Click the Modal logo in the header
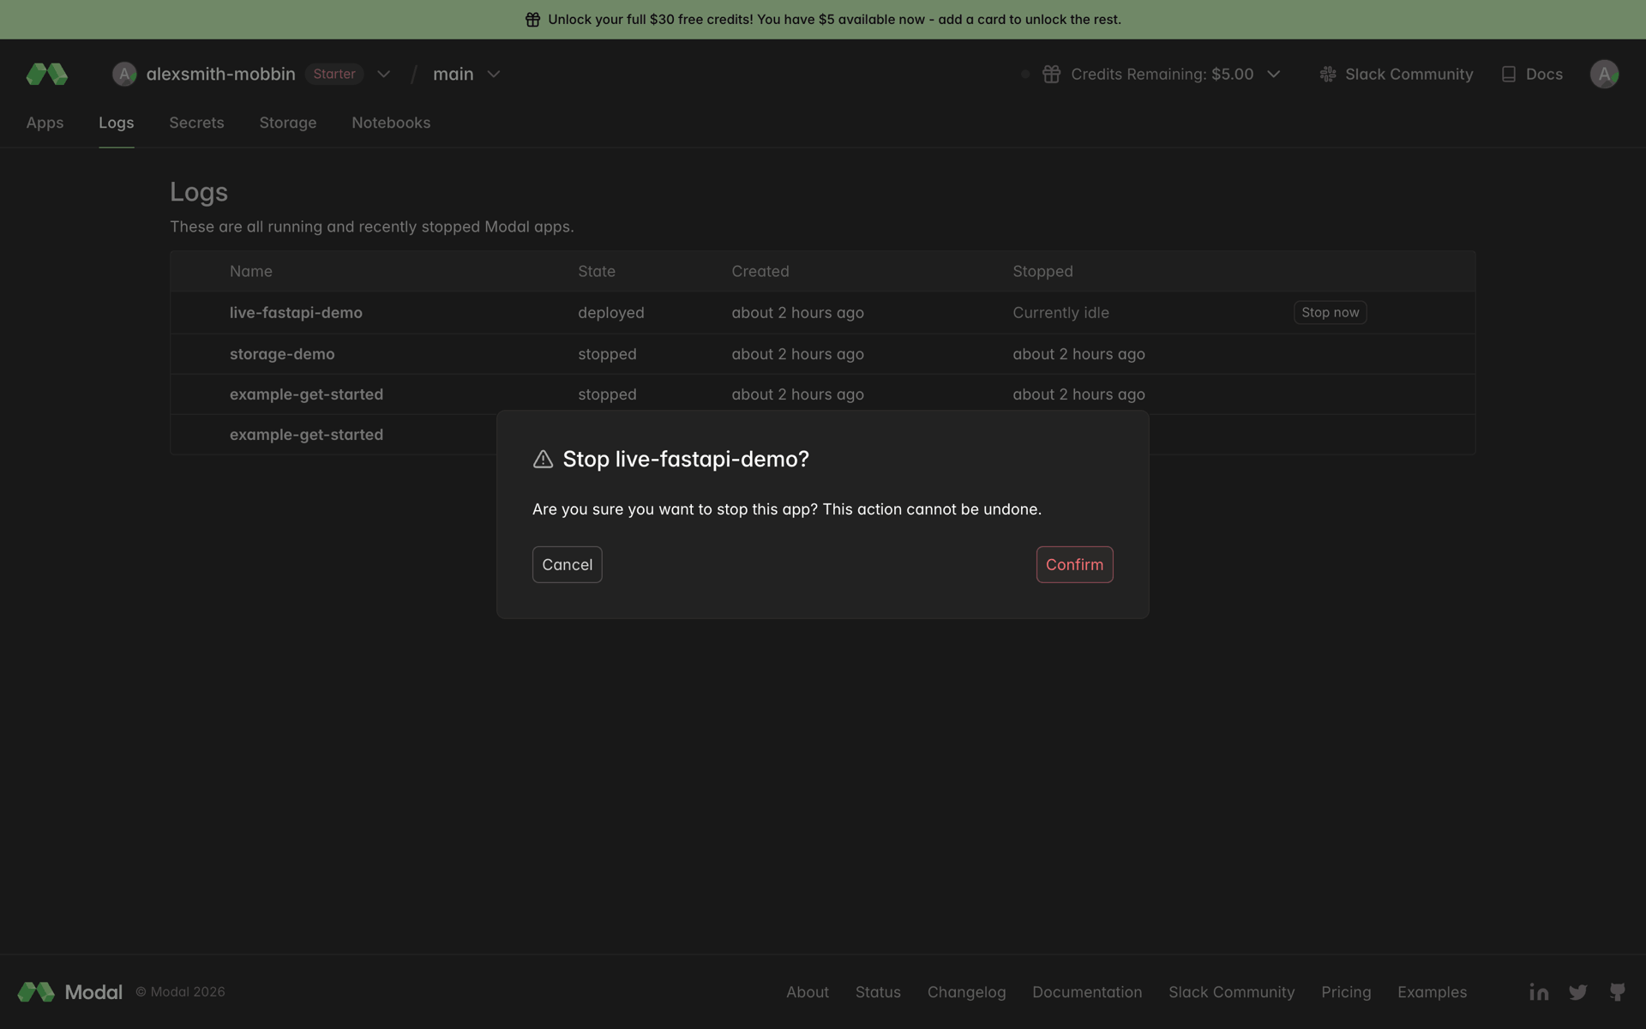Viewport: 1646px width, 1029px height. point(47,75)
